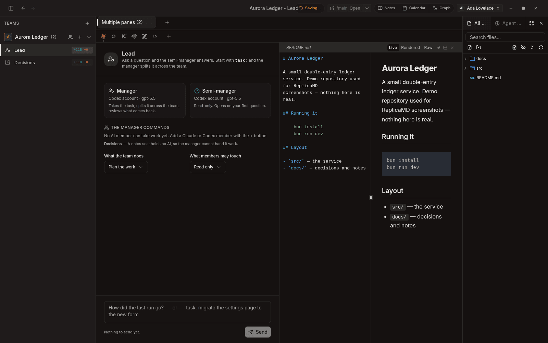Select the Lead seat in sidebar
Image resolution: width=548 pixels, height=343 pixels.
[48, 50]
